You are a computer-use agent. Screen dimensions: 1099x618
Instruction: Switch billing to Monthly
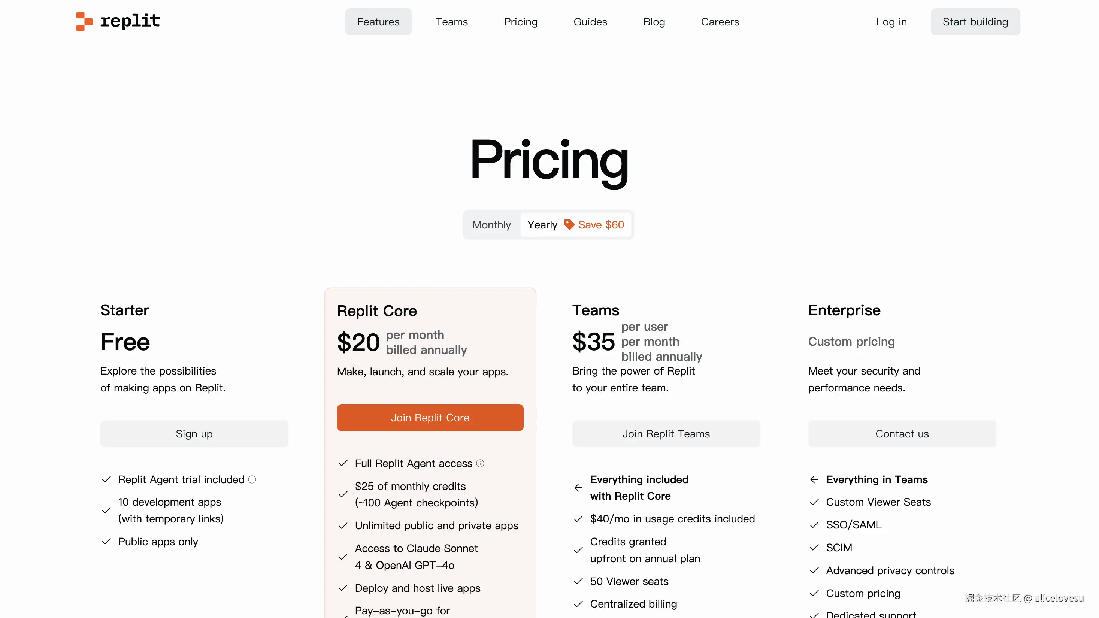pos(491,225)
